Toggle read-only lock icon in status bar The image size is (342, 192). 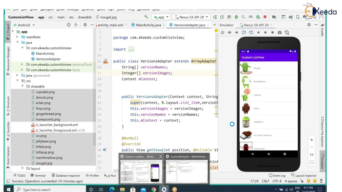pyautogui.click(x=302, y=181)
